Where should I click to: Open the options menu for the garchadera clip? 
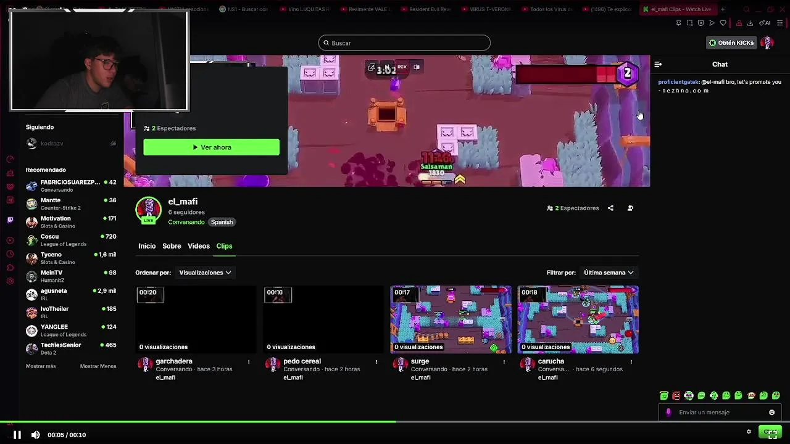pos(249,362)
